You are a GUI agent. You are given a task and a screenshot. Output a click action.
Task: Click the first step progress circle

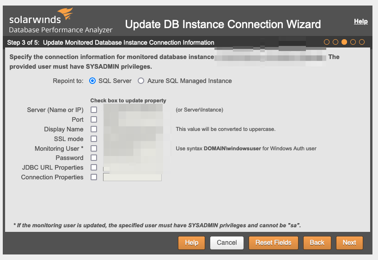pos(327,42)
